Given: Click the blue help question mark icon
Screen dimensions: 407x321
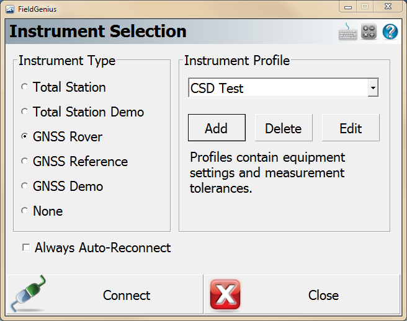Looking at the screenshot, I should click(x=390, y=32).
